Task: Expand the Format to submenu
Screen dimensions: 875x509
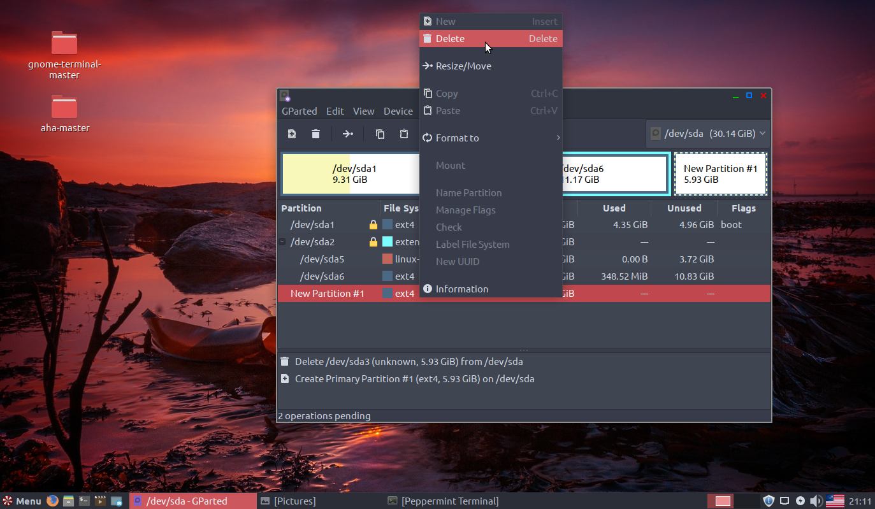Action: [458, 138]
